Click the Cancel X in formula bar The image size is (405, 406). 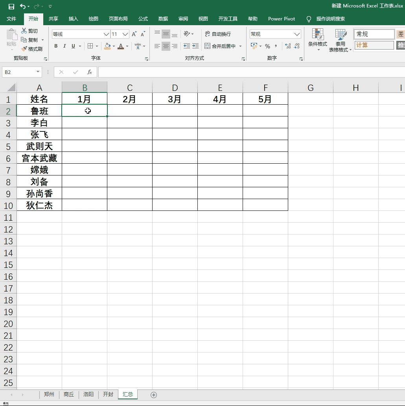click(61, 72)
